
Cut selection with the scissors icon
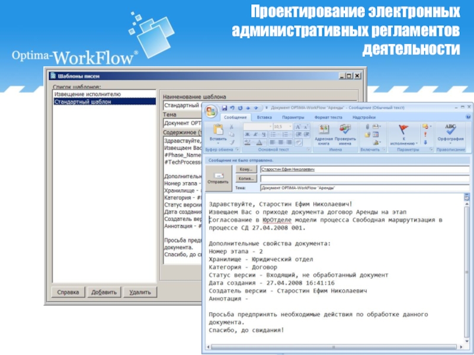tap(232, 127)
